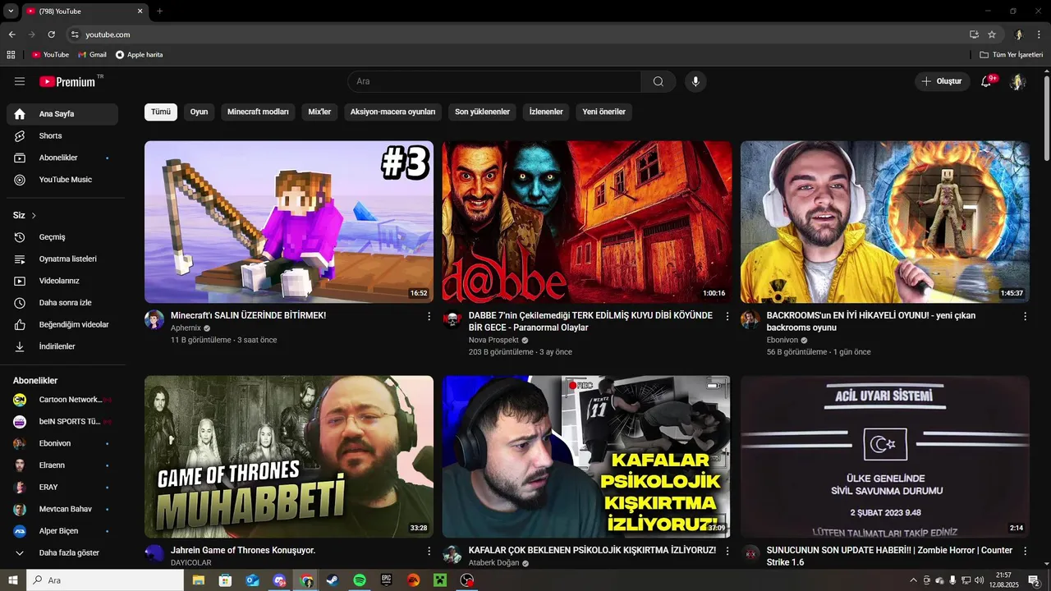
Task: Open options for KAFALAR video
Action: (x=727, y=551)
